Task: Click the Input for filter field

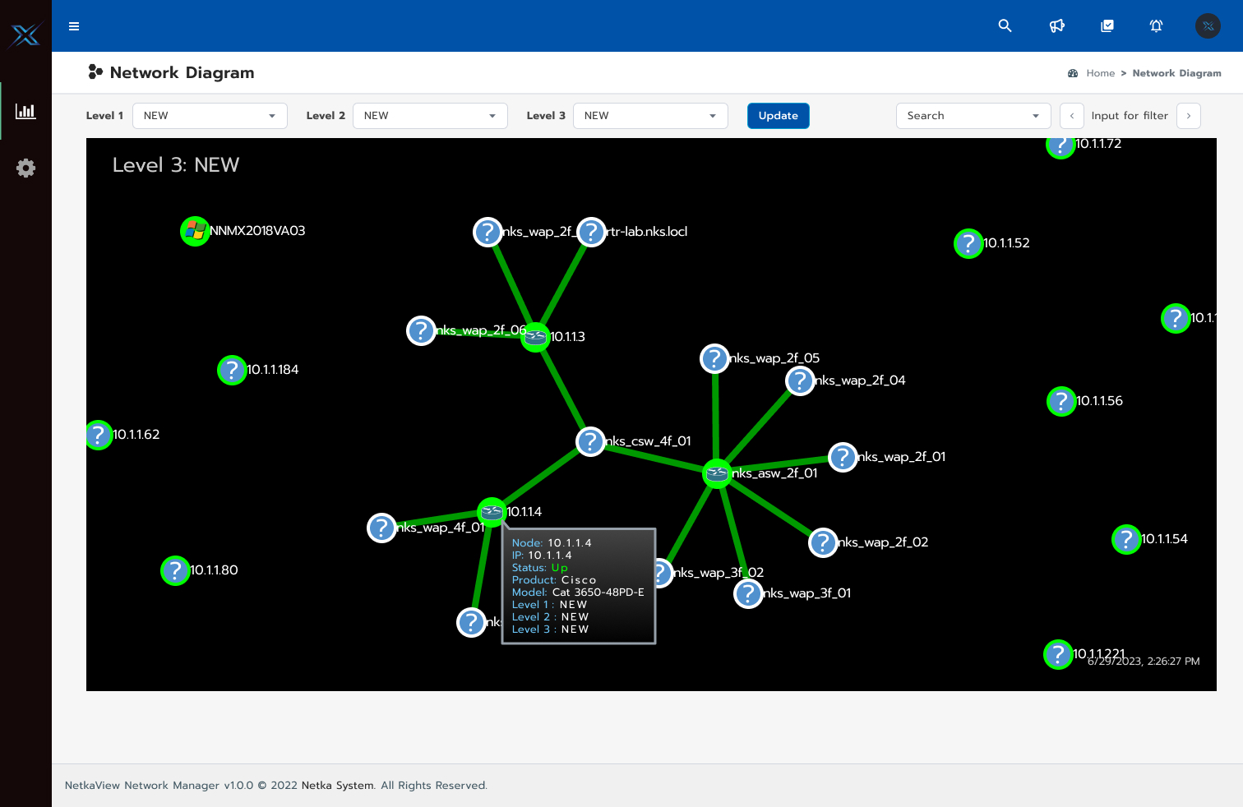Action: [x=1130, y=115]
